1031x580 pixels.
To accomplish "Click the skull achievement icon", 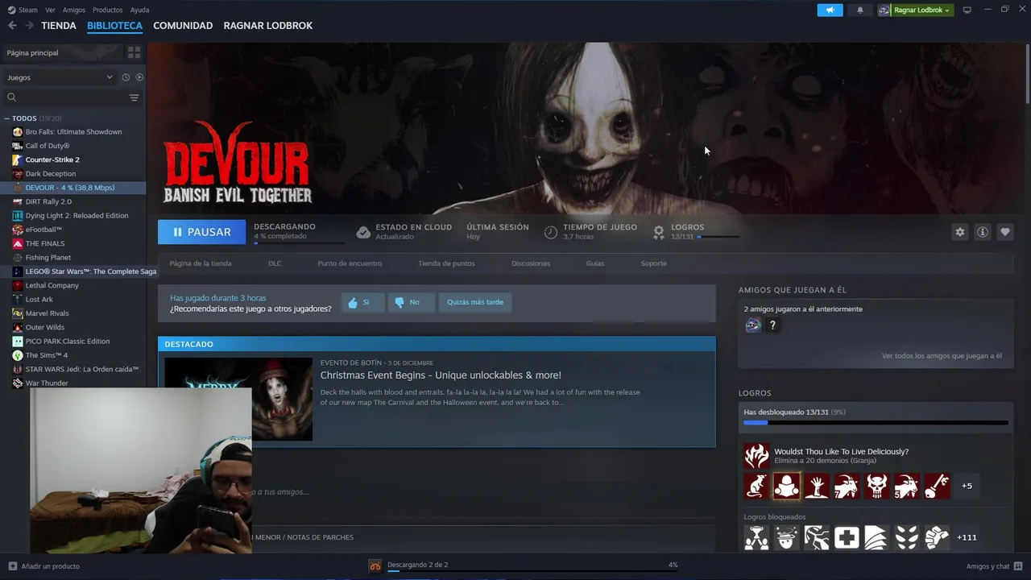I will (876, 486).
